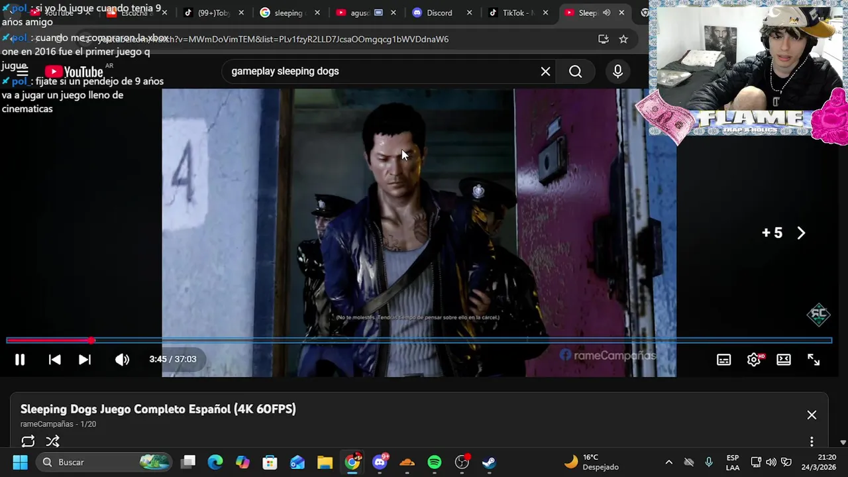Expand hidden system tray icons
Viewport: 848px width, 477px height.
pyautogui.click(x=668, y=462)
